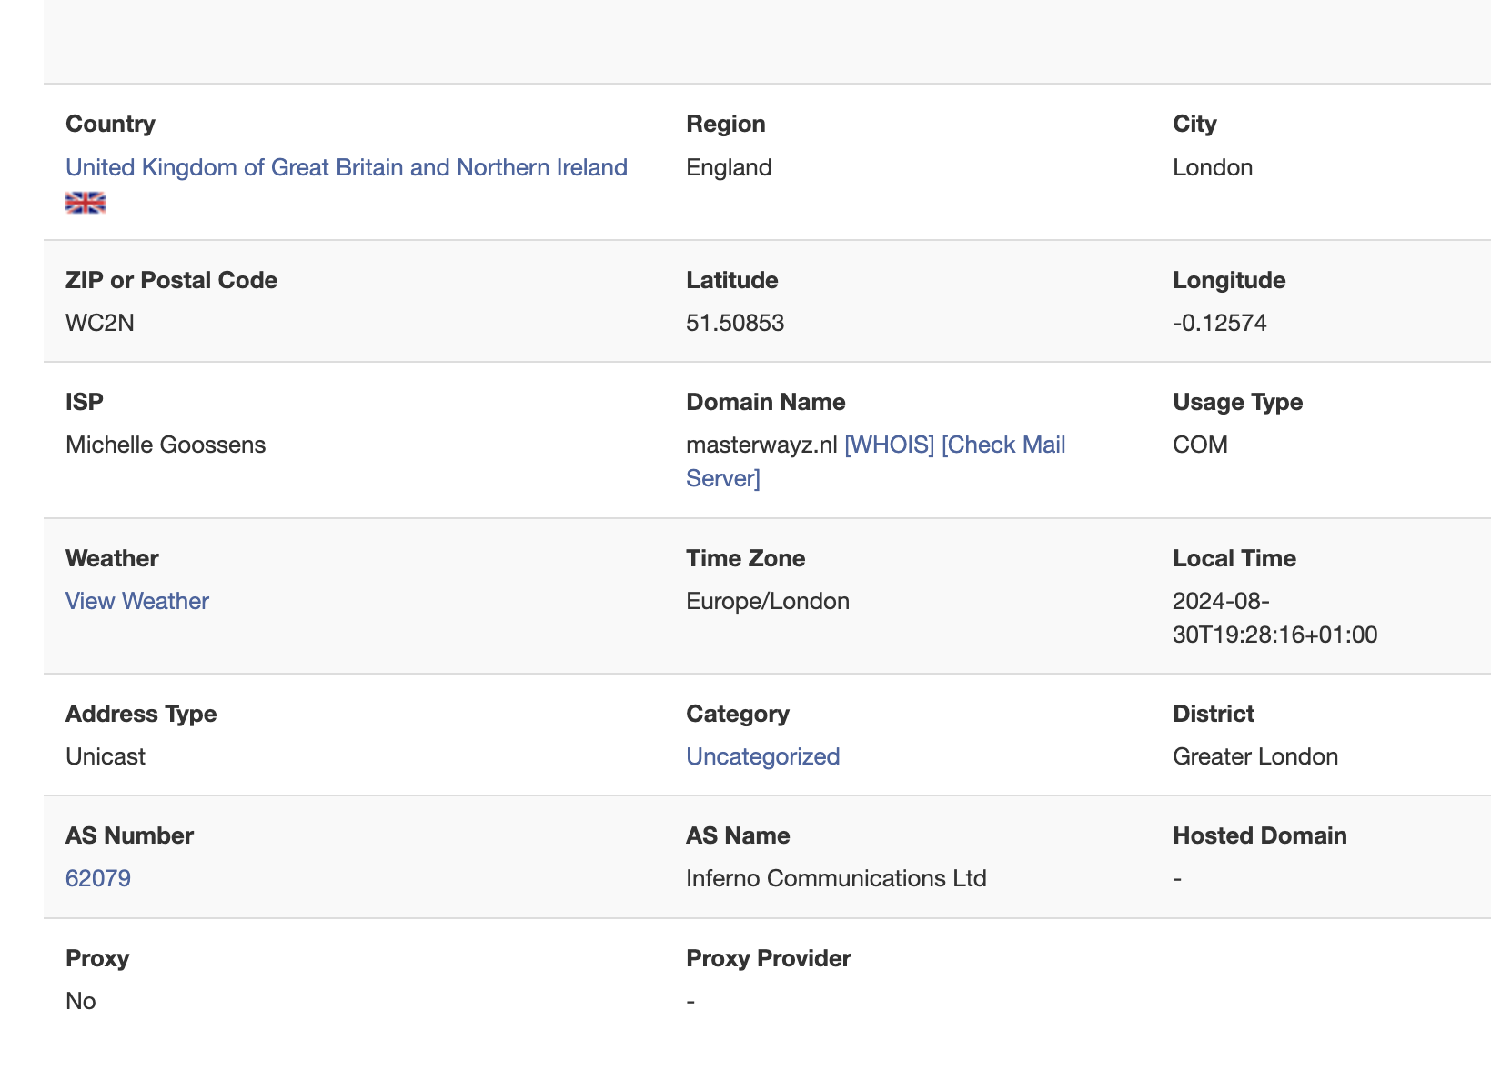The height and width of the screenshot is (1080, 1501).
Task: Select usage type value COM
Action: [x=1201, y=445]
